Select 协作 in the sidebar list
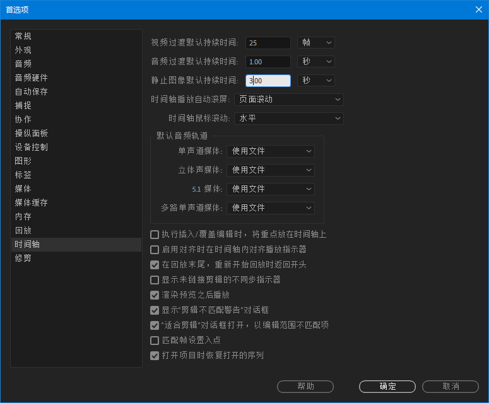This screenshot has width=489, height=403. pos(76,119)
